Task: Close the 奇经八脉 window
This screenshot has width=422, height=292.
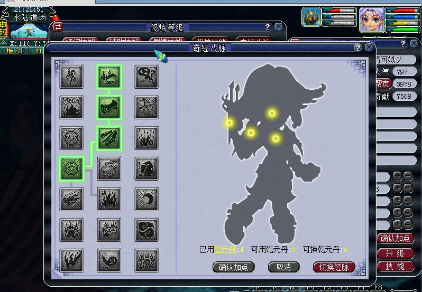Action: point(369,48)
